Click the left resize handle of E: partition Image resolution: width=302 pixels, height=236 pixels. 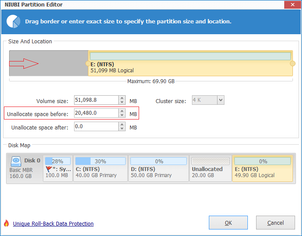(88, 64)
